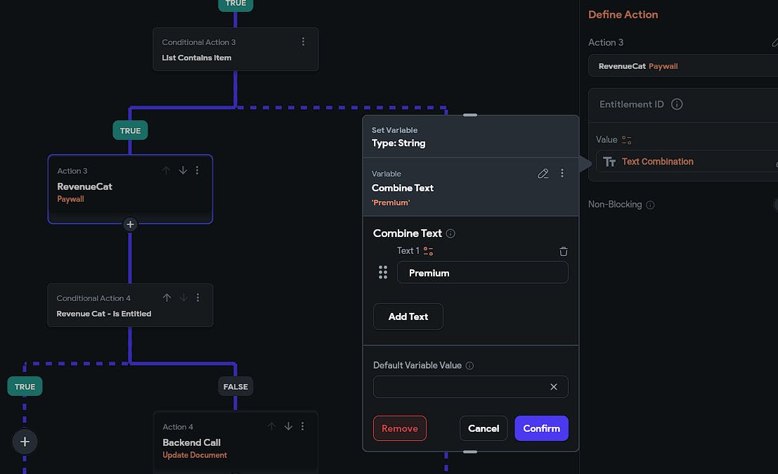Click the Entitlement ID info icon

(x=677, y=104)
